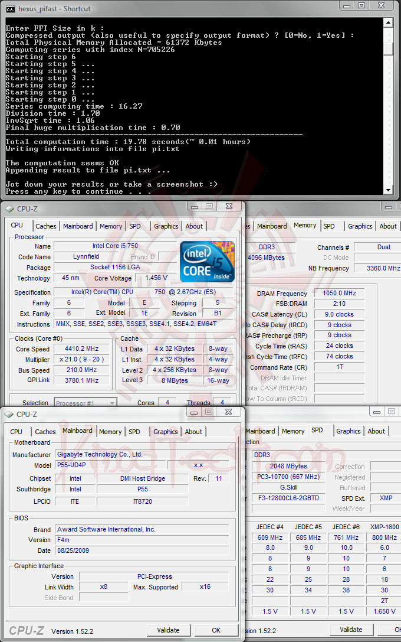
Task: Click the Core Speed 4410.2 MHz value
Action: coord(82,349)
